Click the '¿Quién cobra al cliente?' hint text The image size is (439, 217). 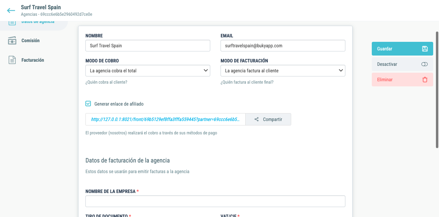(x=106, y=82)
